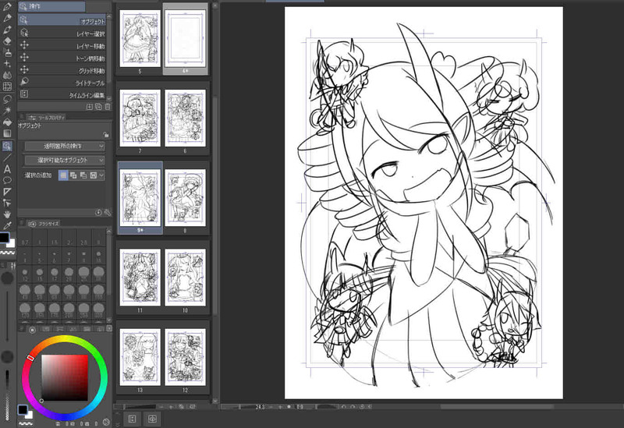This screenshot has width=624, height=428.
Task: Open the Tool Property panel menu icon
Action: point(22,118)
